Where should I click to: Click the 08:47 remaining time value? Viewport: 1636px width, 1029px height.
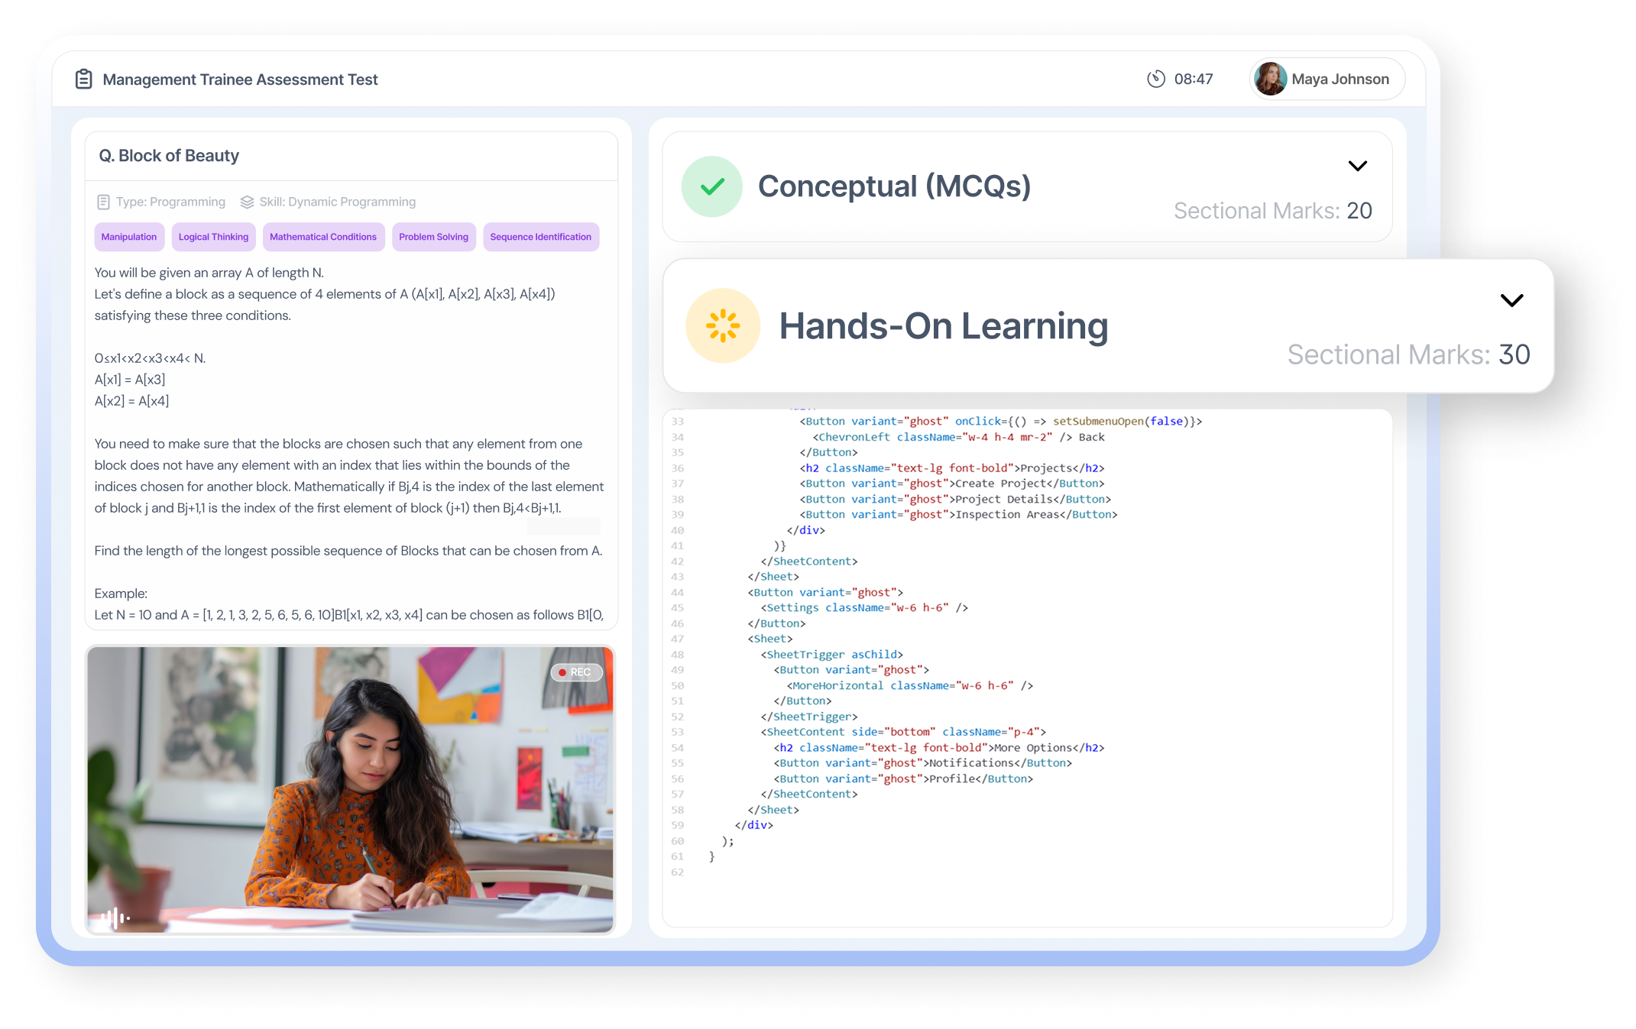[1194, 79]
